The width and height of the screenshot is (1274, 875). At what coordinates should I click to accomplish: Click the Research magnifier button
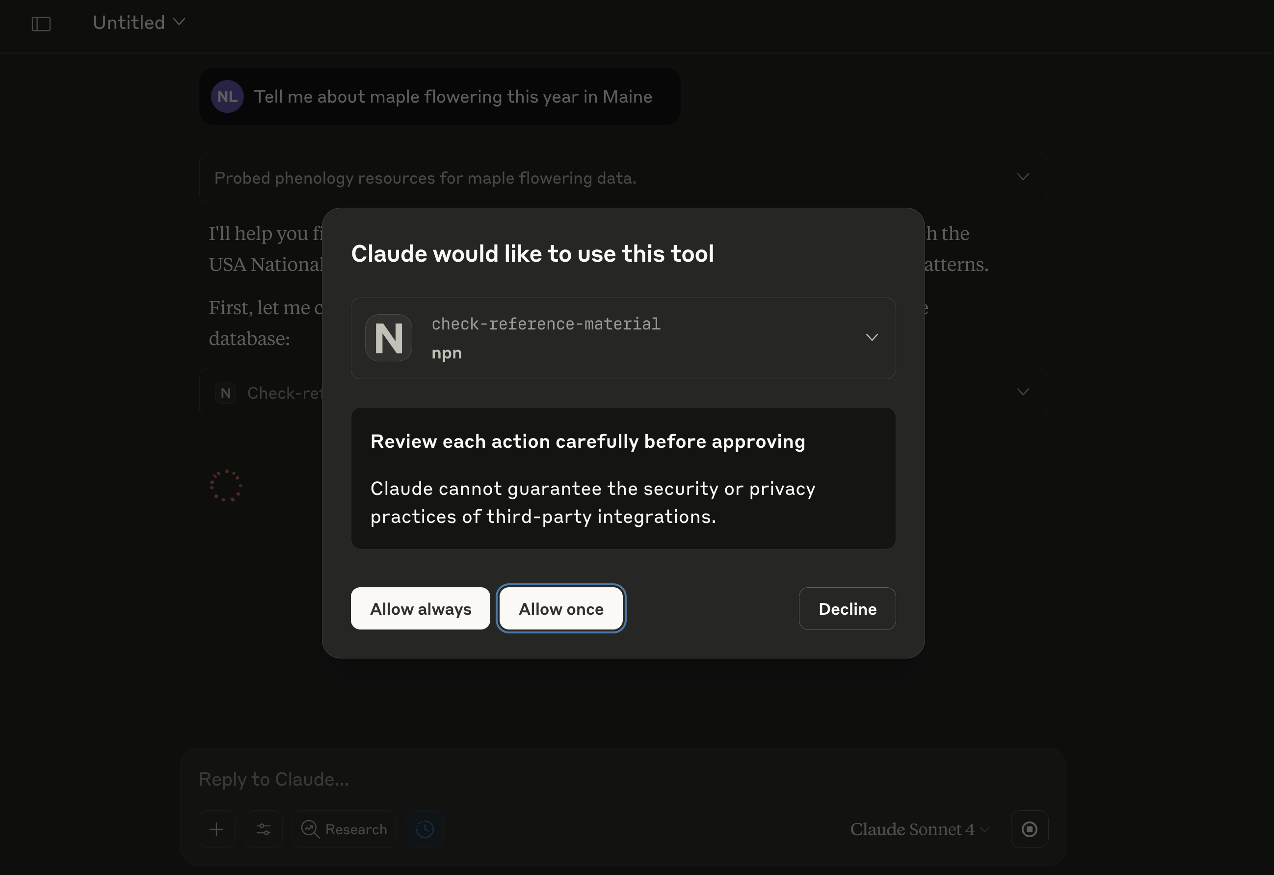point(345,829)
